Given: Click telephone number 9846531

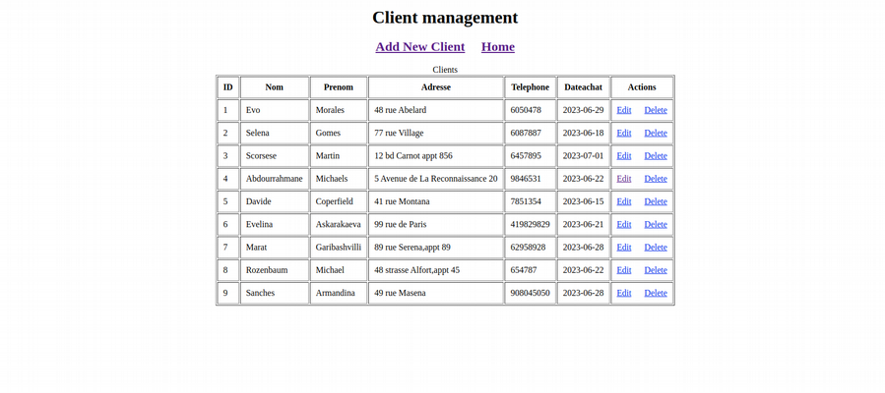Looking at the screenshot, I should [x=530, y=179].
